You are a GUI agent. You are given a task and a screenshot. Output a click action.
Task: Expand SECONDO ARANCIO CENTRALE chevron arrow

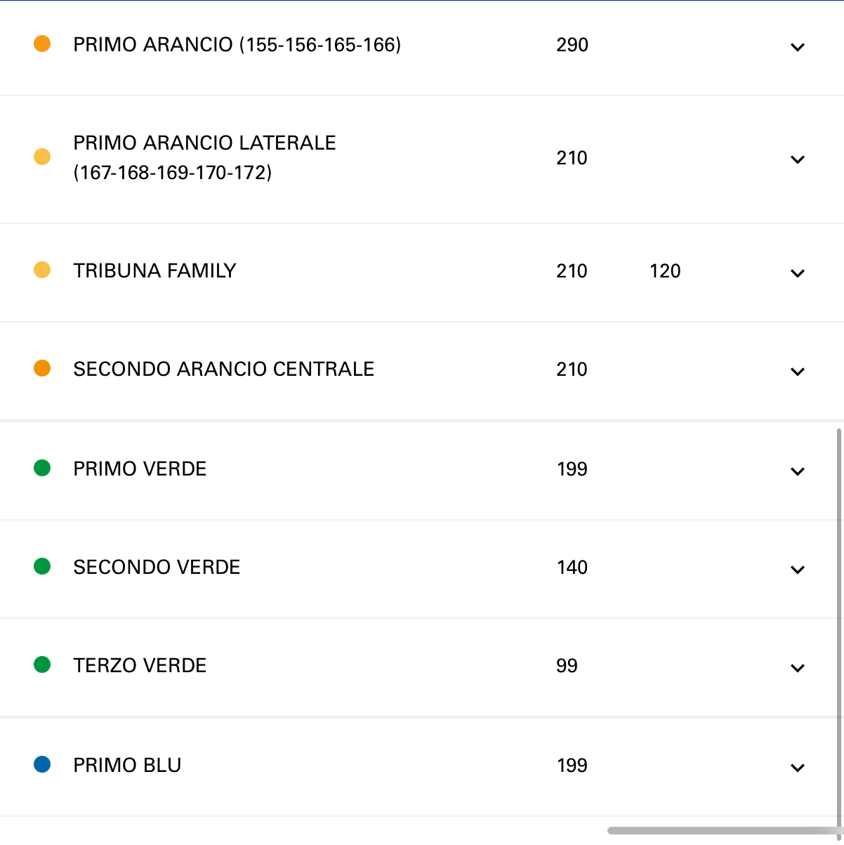point(797,372)
